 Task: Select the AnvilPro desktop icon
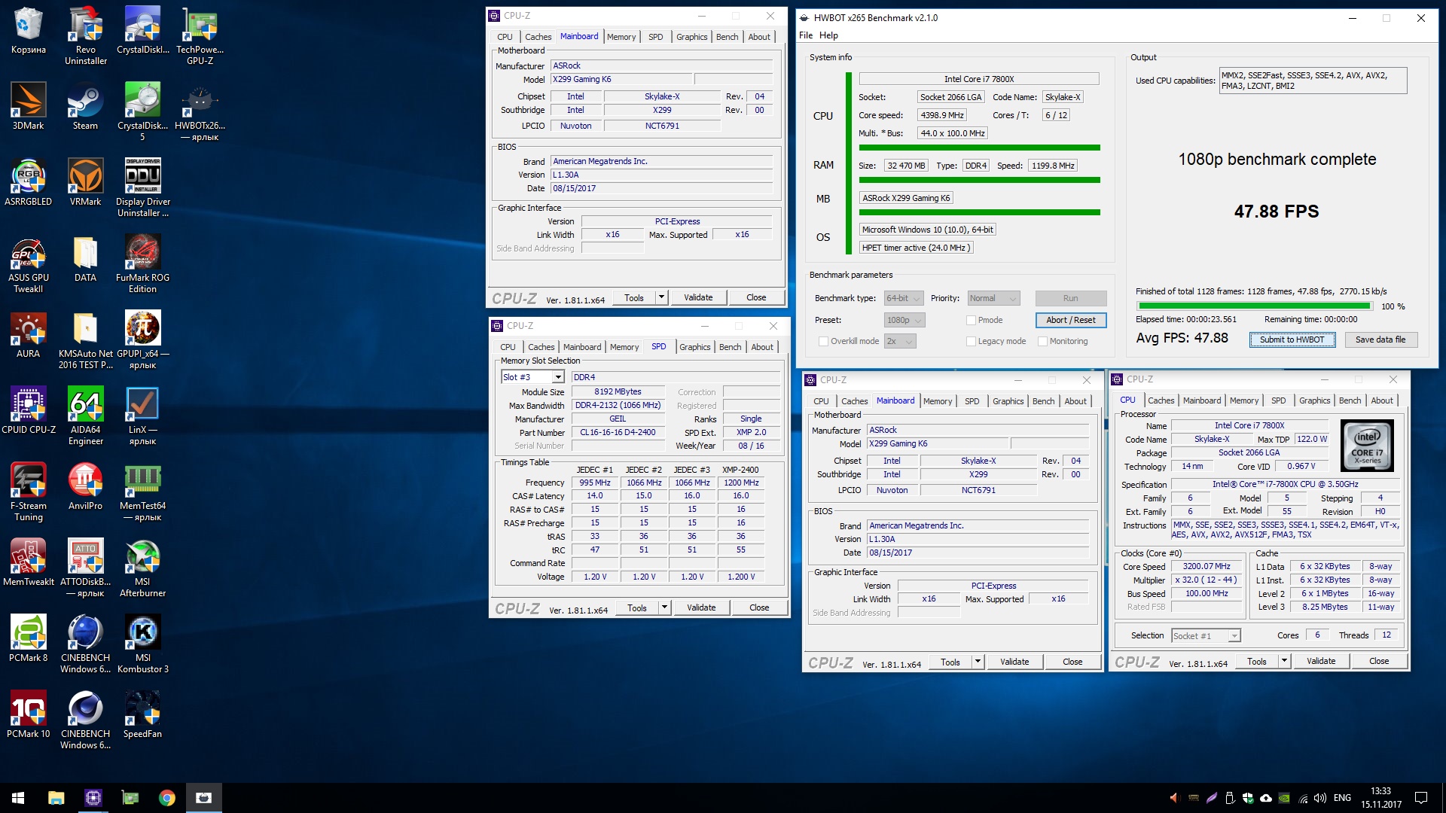point(85,486)
